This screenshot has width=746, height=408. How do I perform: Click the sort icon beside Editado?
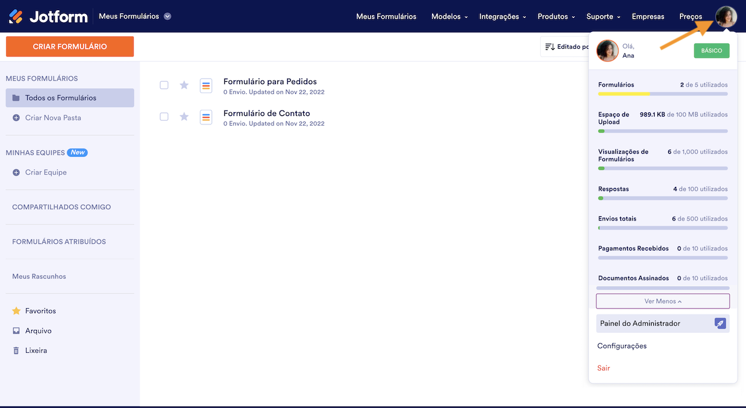pyautogui.click(x=550, y=46)
